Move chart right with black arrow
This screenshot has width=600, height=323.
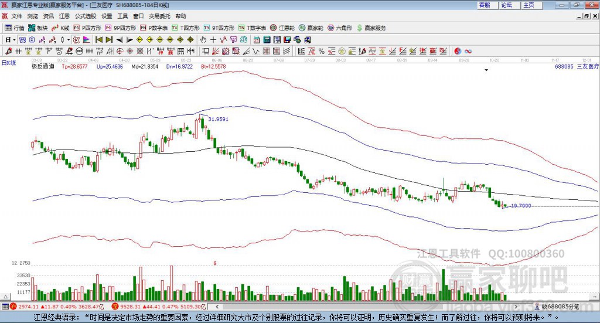(x=129, y=40)
